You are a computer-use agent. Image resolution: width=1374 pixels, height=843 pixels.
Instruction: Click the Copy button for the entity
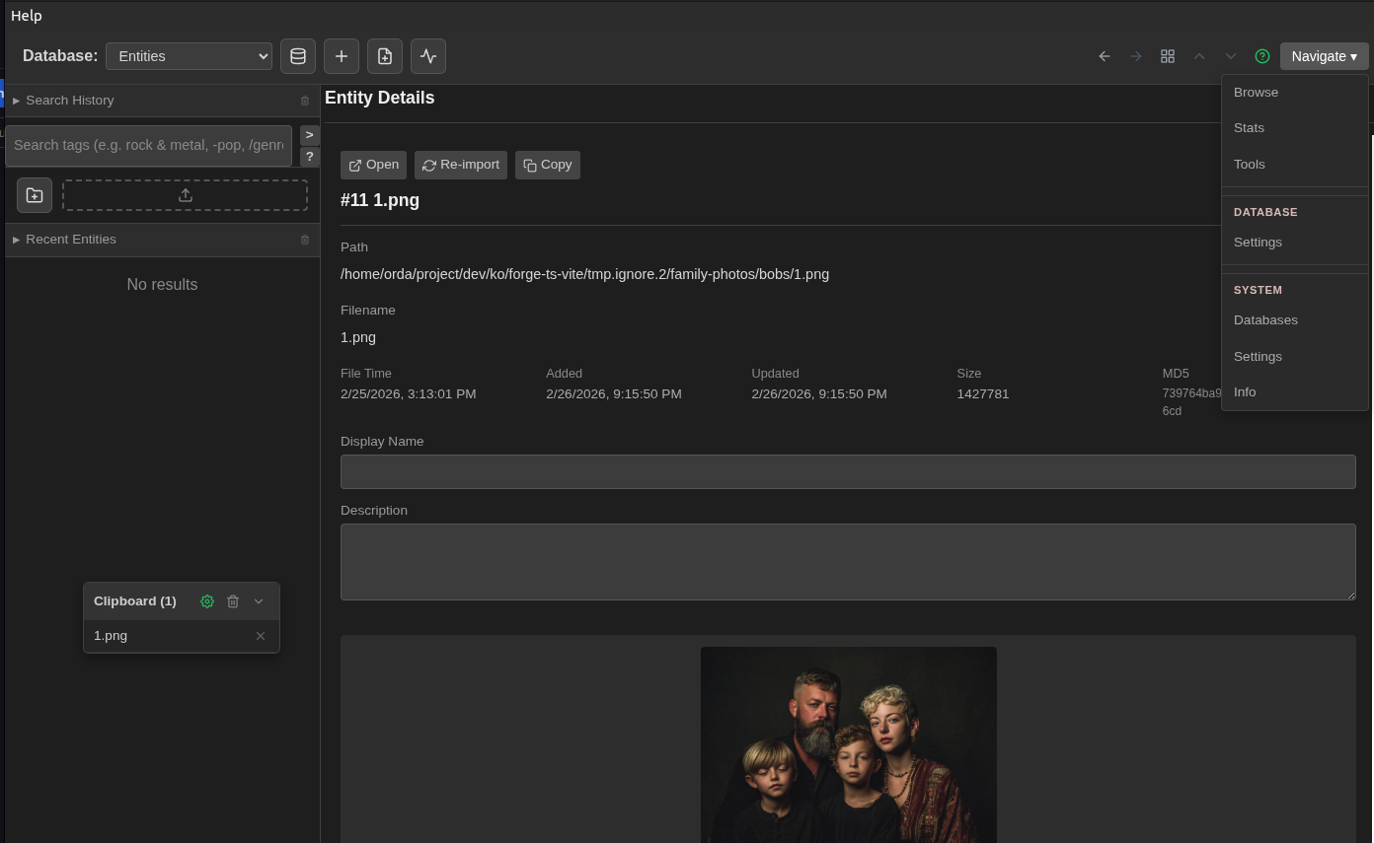pos(547,165)
